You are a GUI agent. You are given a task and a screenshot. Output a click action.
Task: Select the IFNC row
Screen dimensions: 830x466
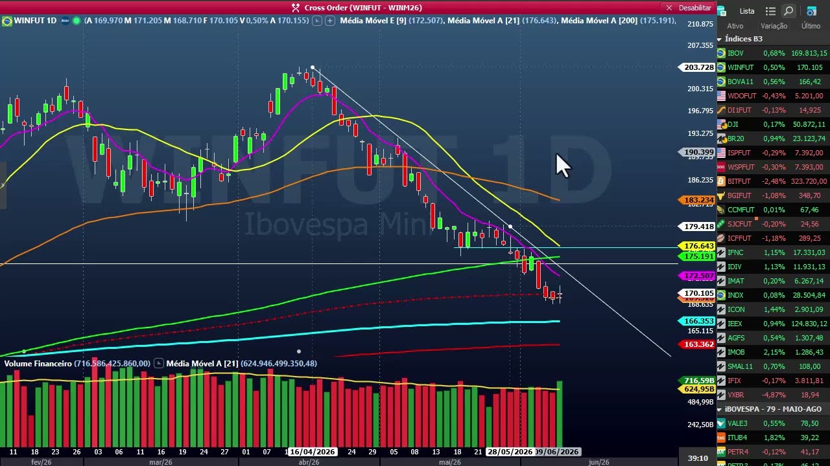[x=773, y=252]
